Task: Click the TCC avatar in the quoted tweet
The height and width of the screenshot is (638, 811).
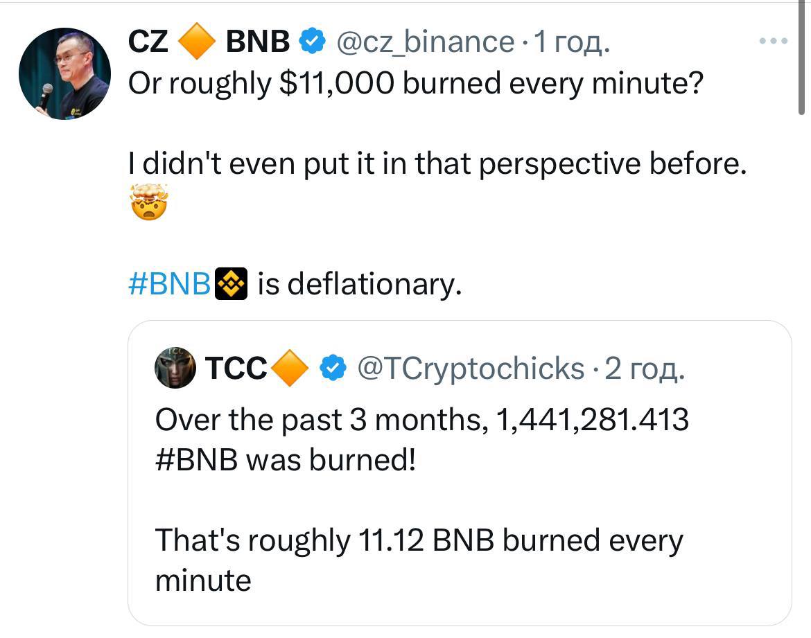Action: click(174, 369)
